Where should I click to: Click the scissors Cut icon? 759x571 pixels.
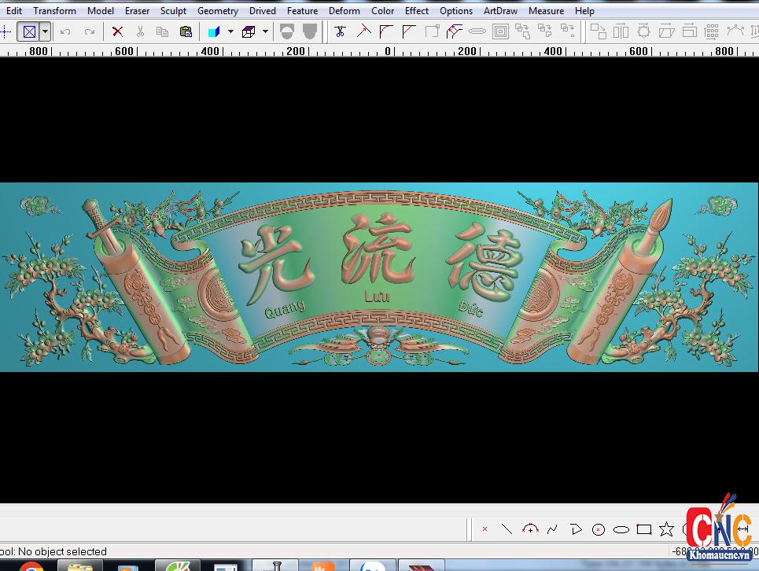(x=140, y=32)
